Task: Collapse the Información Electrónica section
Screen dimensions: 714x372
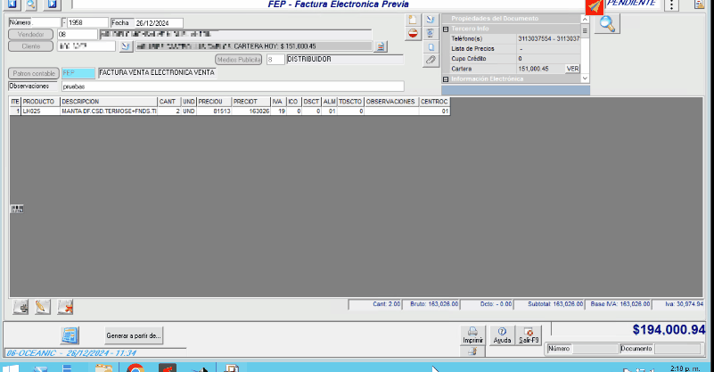Action: pyautogui.click(x=446, y=79)
